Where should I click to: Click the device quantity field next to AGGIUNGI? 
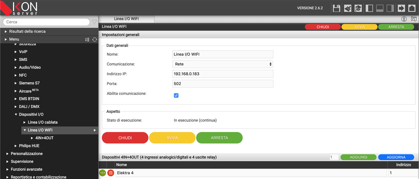click(x=334, y=157)
